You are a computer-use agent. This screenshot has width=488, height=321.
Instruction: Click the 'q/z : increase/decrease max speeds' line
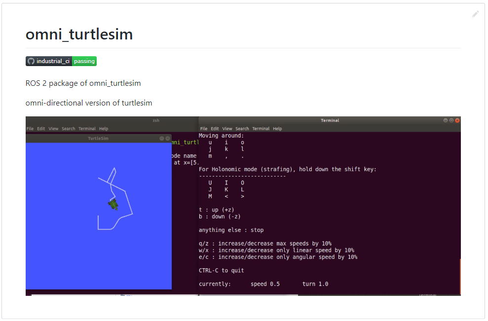tap(265, 244)
